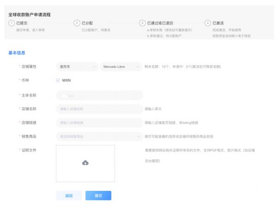Viewport: 277px width, 207px height.
Task: Click step 3 circle icon 已通过或已退回
Action: [143, 23]
